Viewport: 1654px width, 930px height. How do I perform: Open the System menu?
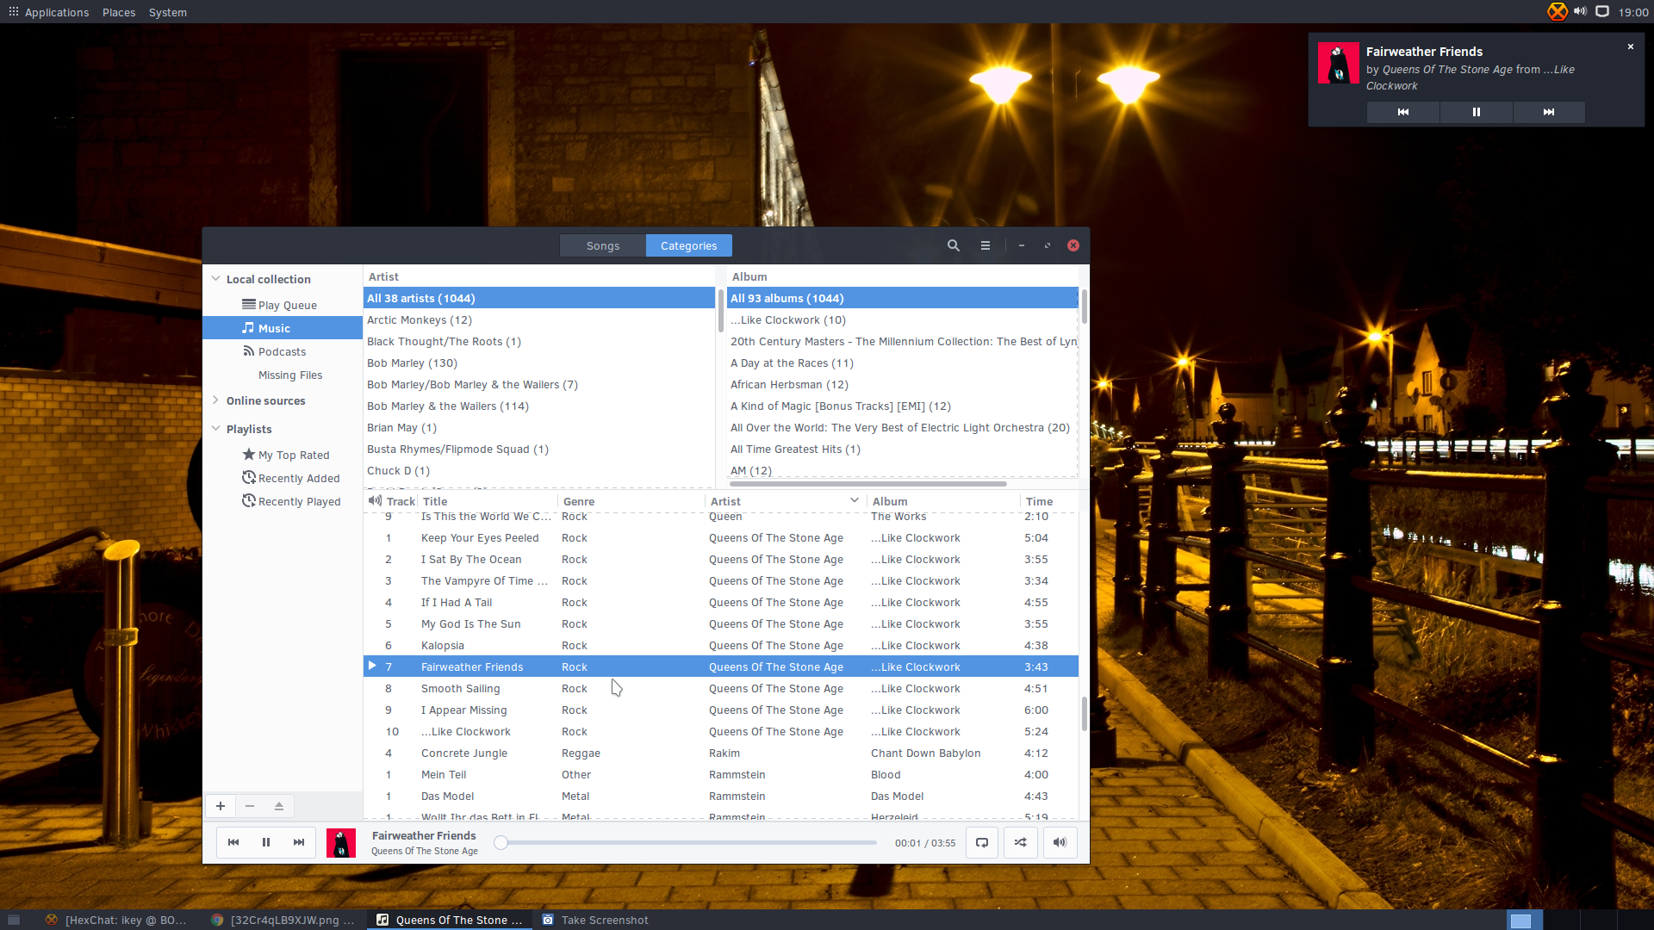(x=168, y=12)
